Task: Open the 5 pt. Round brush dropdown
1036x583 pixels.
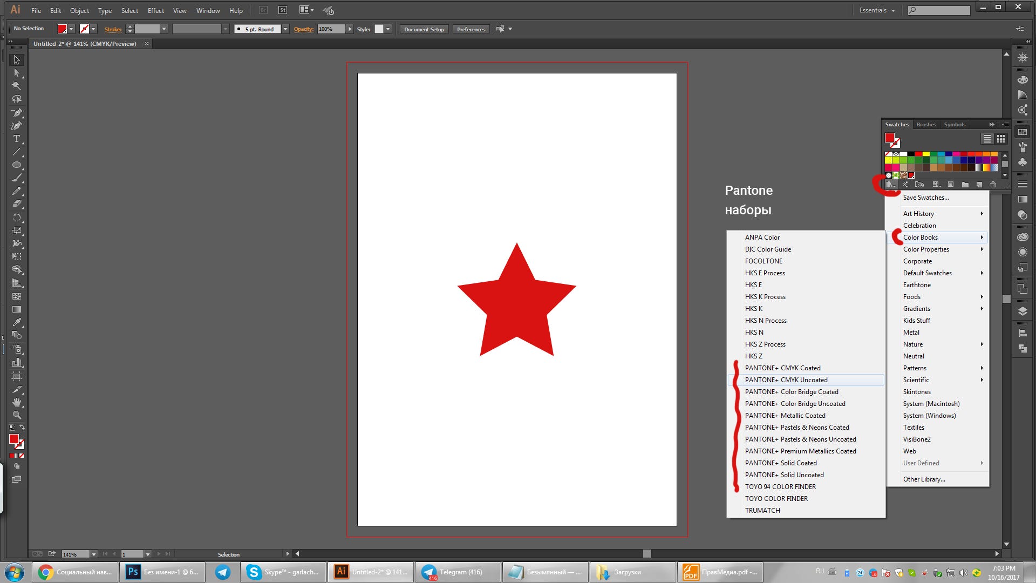Action: click(x=285, y=29)
